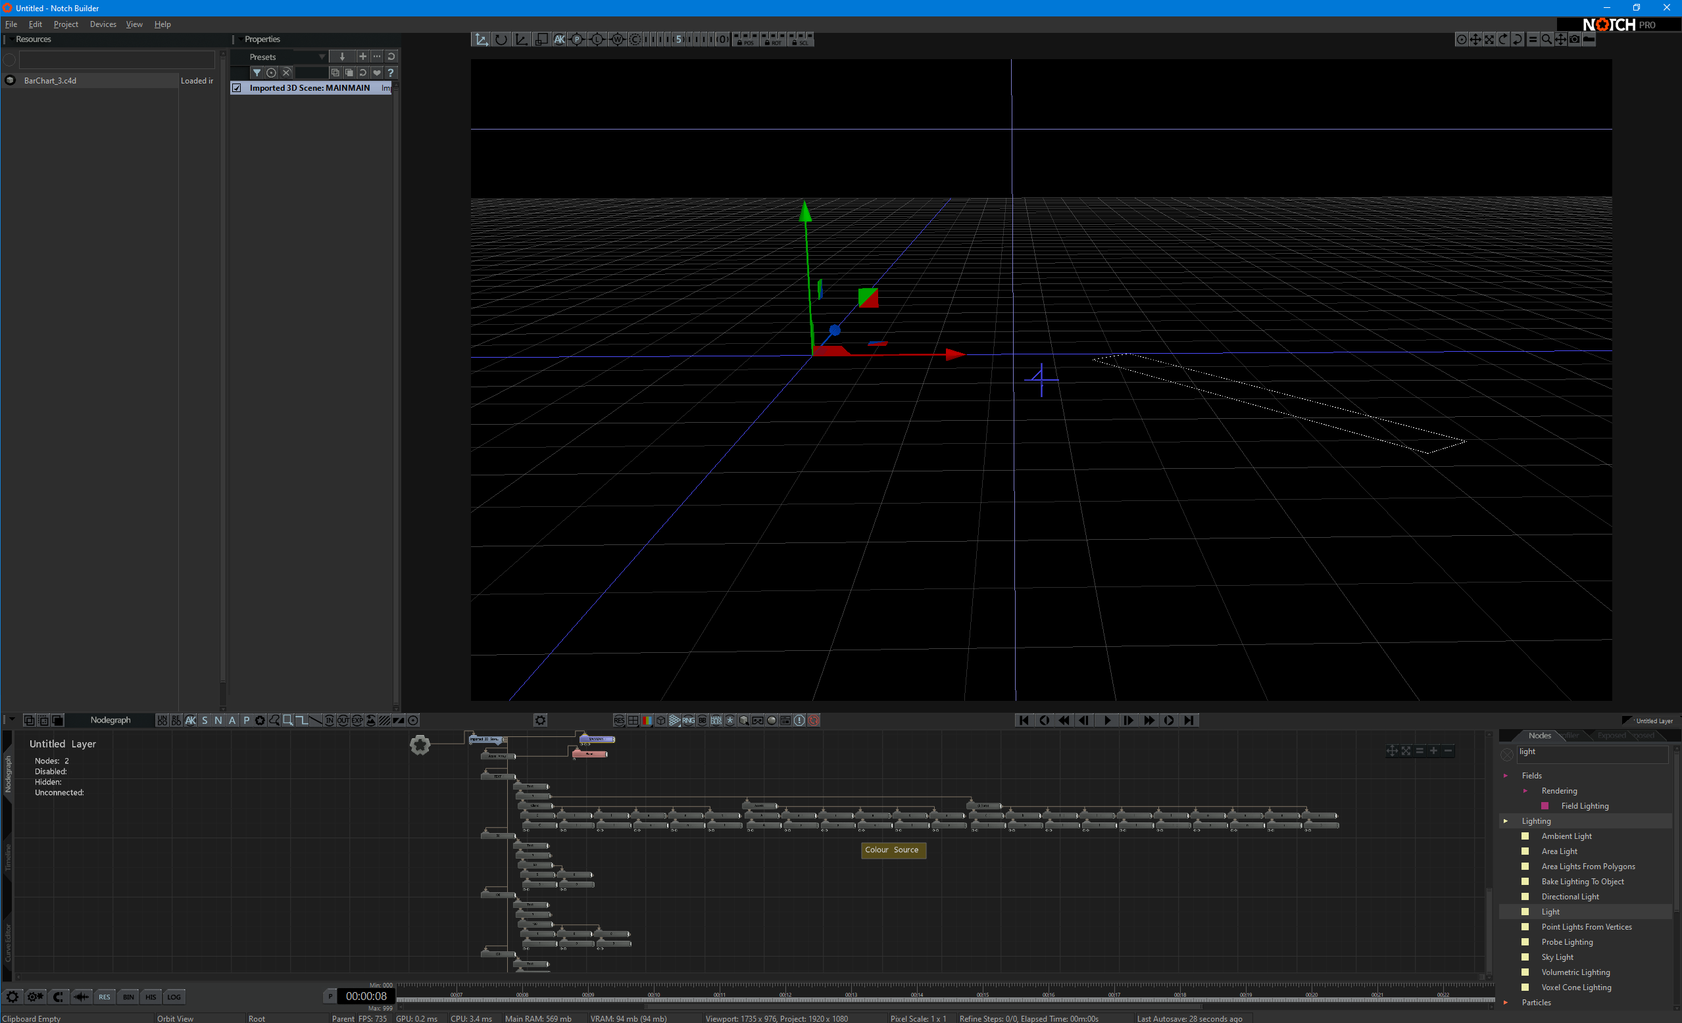
Task: Open settings gear icon in bottom-left corner
Action: pos(12,997)
